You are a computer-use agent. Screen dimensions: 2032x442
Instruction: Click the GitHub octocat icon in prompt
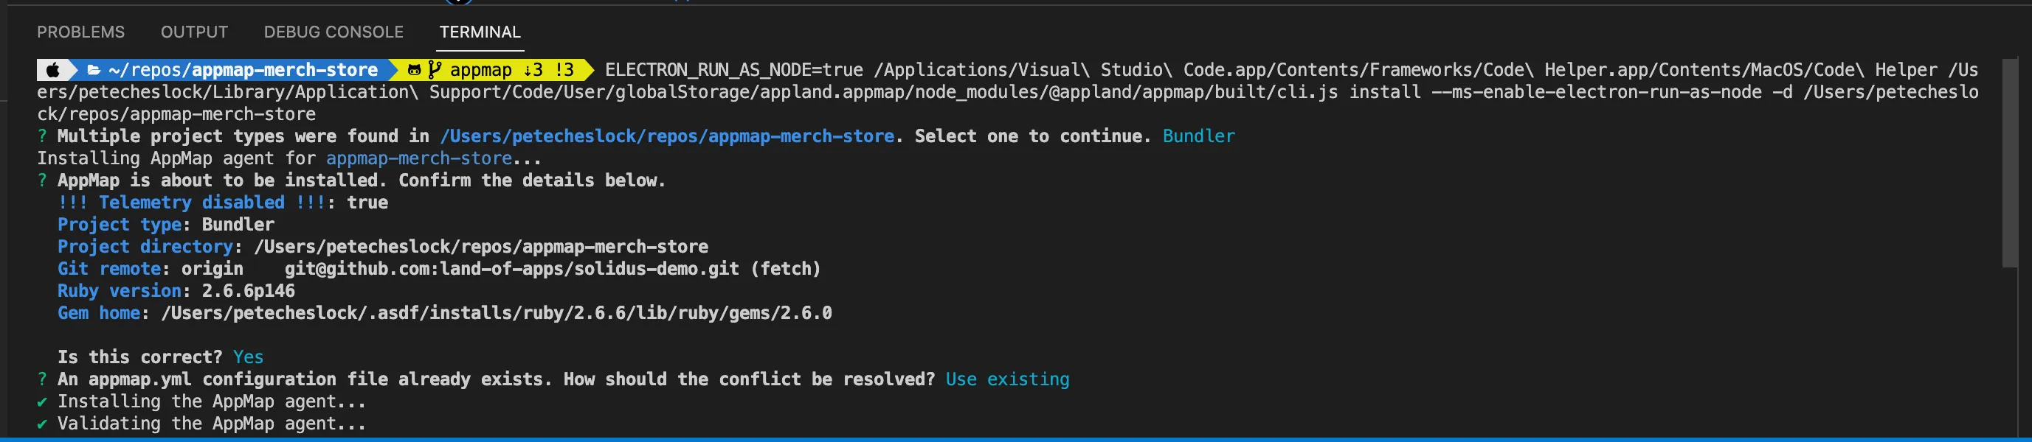413,69
